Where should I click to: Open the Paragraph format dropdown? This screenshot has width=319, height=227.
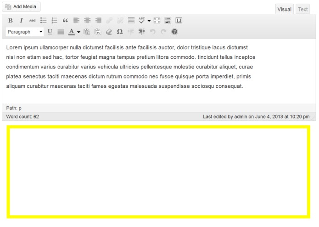coord(25,32)
